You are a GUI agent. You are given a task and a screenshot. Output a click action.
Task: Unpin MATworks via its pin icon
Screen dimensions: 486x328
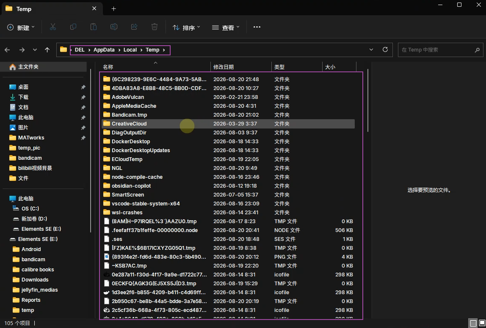(83, 138)
